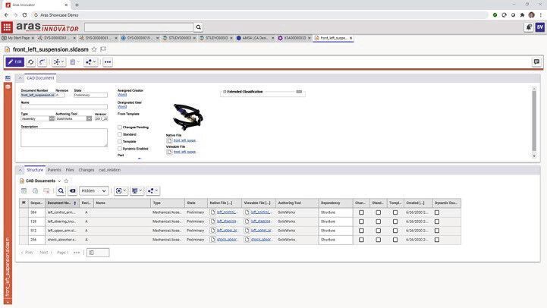The height and width of the screenshot is (308, 547).
Task: Favorite front_left_suspension.sldasm with the star icon
Action: tap(94, 49)
